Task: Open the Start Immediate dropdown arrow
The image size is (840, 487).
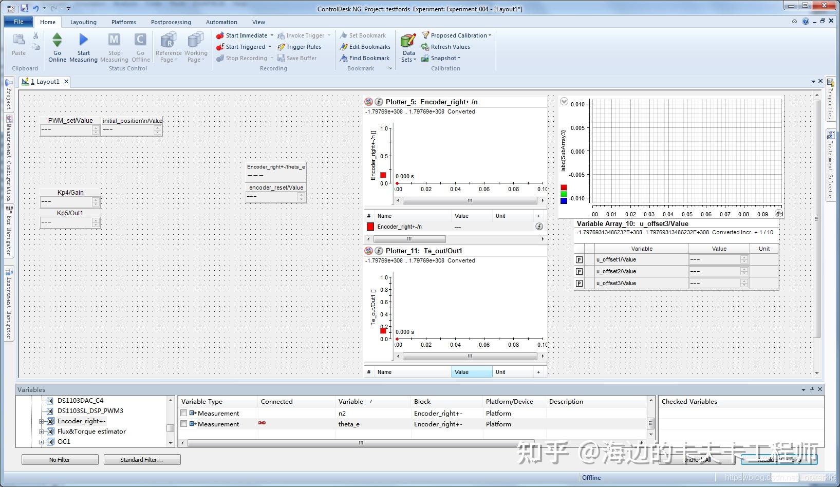Action: [x=271, y=35]
